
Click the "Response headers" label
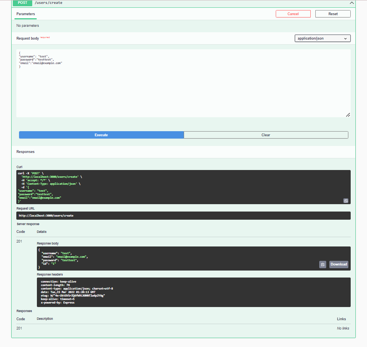pos(50,274)
